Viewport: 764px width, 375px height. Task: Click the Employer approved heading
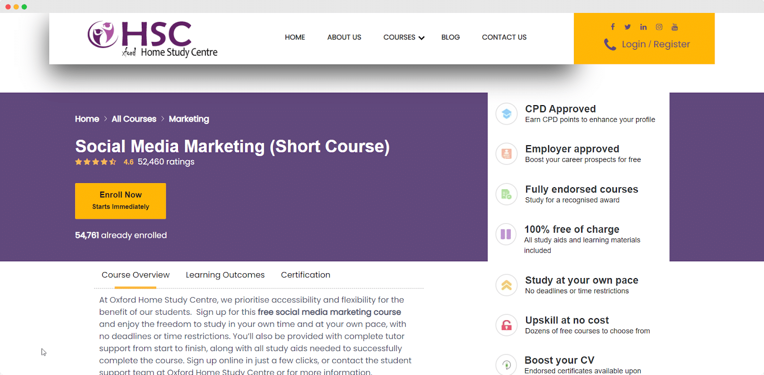click(x=572, y=149)
